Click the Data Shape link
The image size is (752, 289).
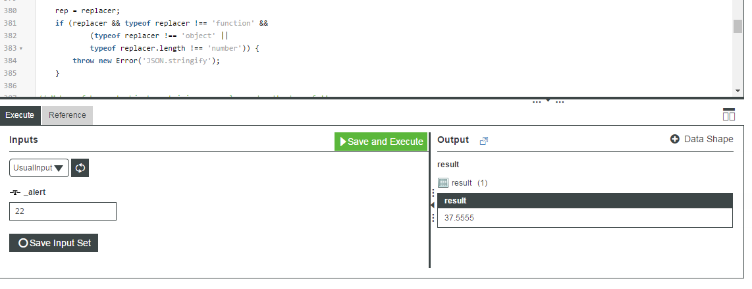point(709,139)
